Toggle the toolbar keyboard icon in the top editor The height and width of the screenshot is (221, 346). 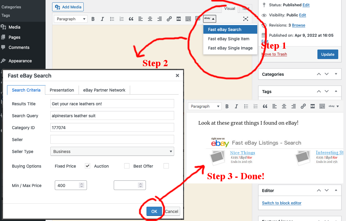[188, 19]
